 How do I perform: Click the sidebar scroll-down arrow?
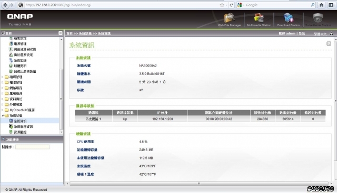pos(61,132)
